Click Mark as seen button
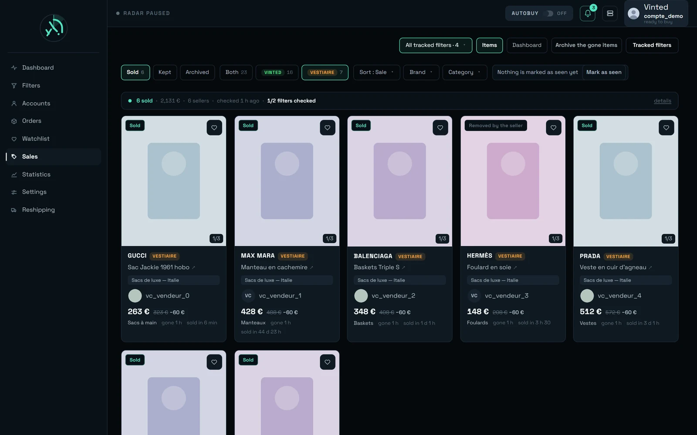This screenshot has height=435, width=697. (604, 72)
